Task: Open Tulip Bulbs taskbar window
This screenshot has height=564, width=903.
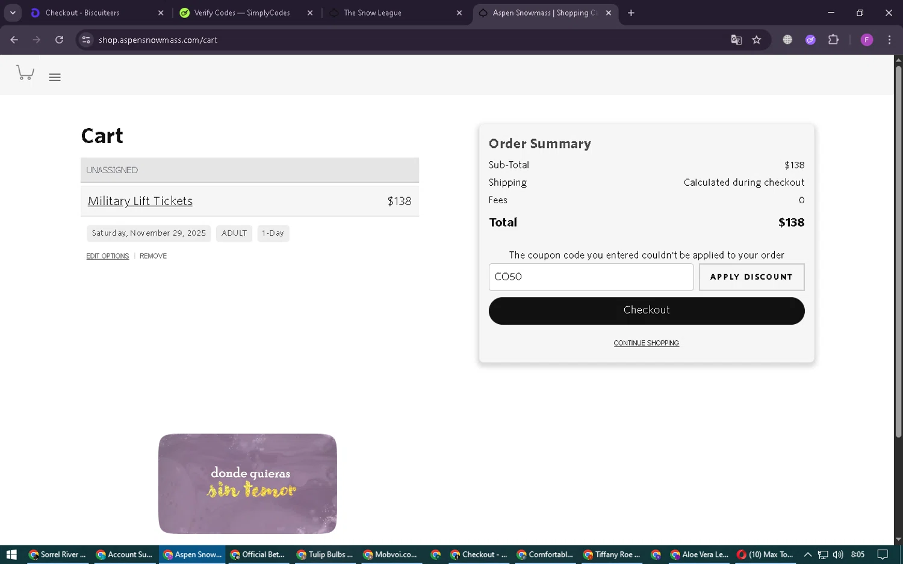Action: pos(326,554)
